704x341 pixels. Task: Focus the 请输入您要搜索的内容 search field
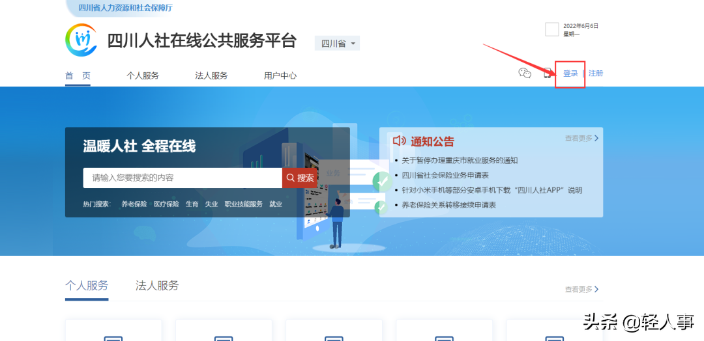point(183,178)
